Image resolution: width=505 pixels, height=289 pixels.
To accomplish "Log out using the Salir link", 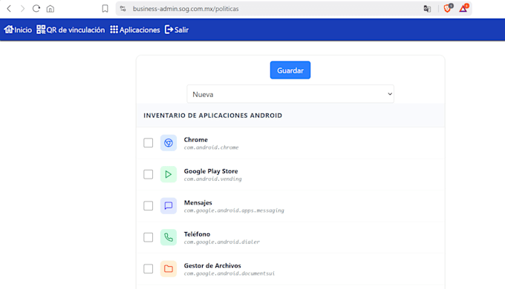I will click(177, 30).
